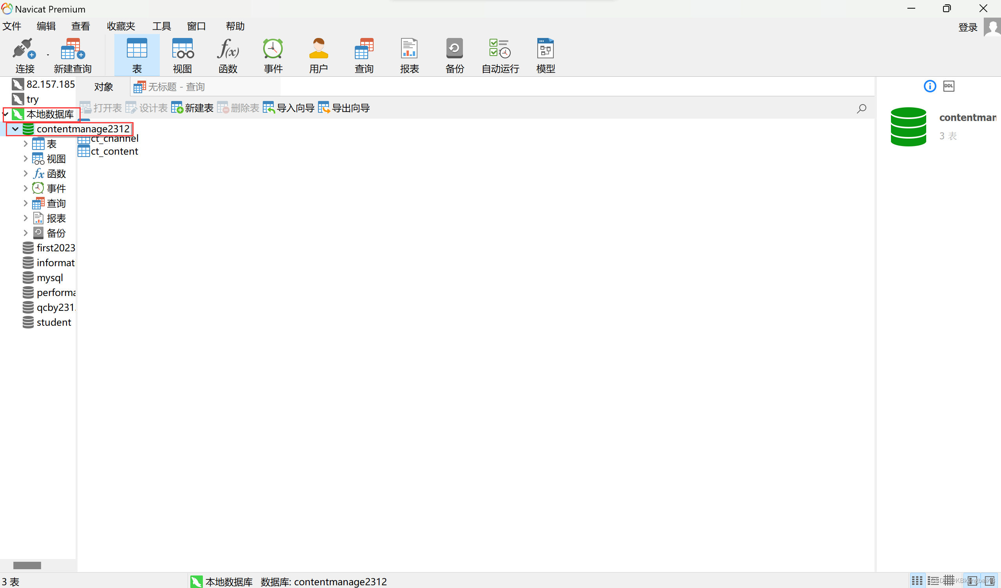Click the 导入向导 button
Screen dimensions: 1001x588
[x=289, y=108]
